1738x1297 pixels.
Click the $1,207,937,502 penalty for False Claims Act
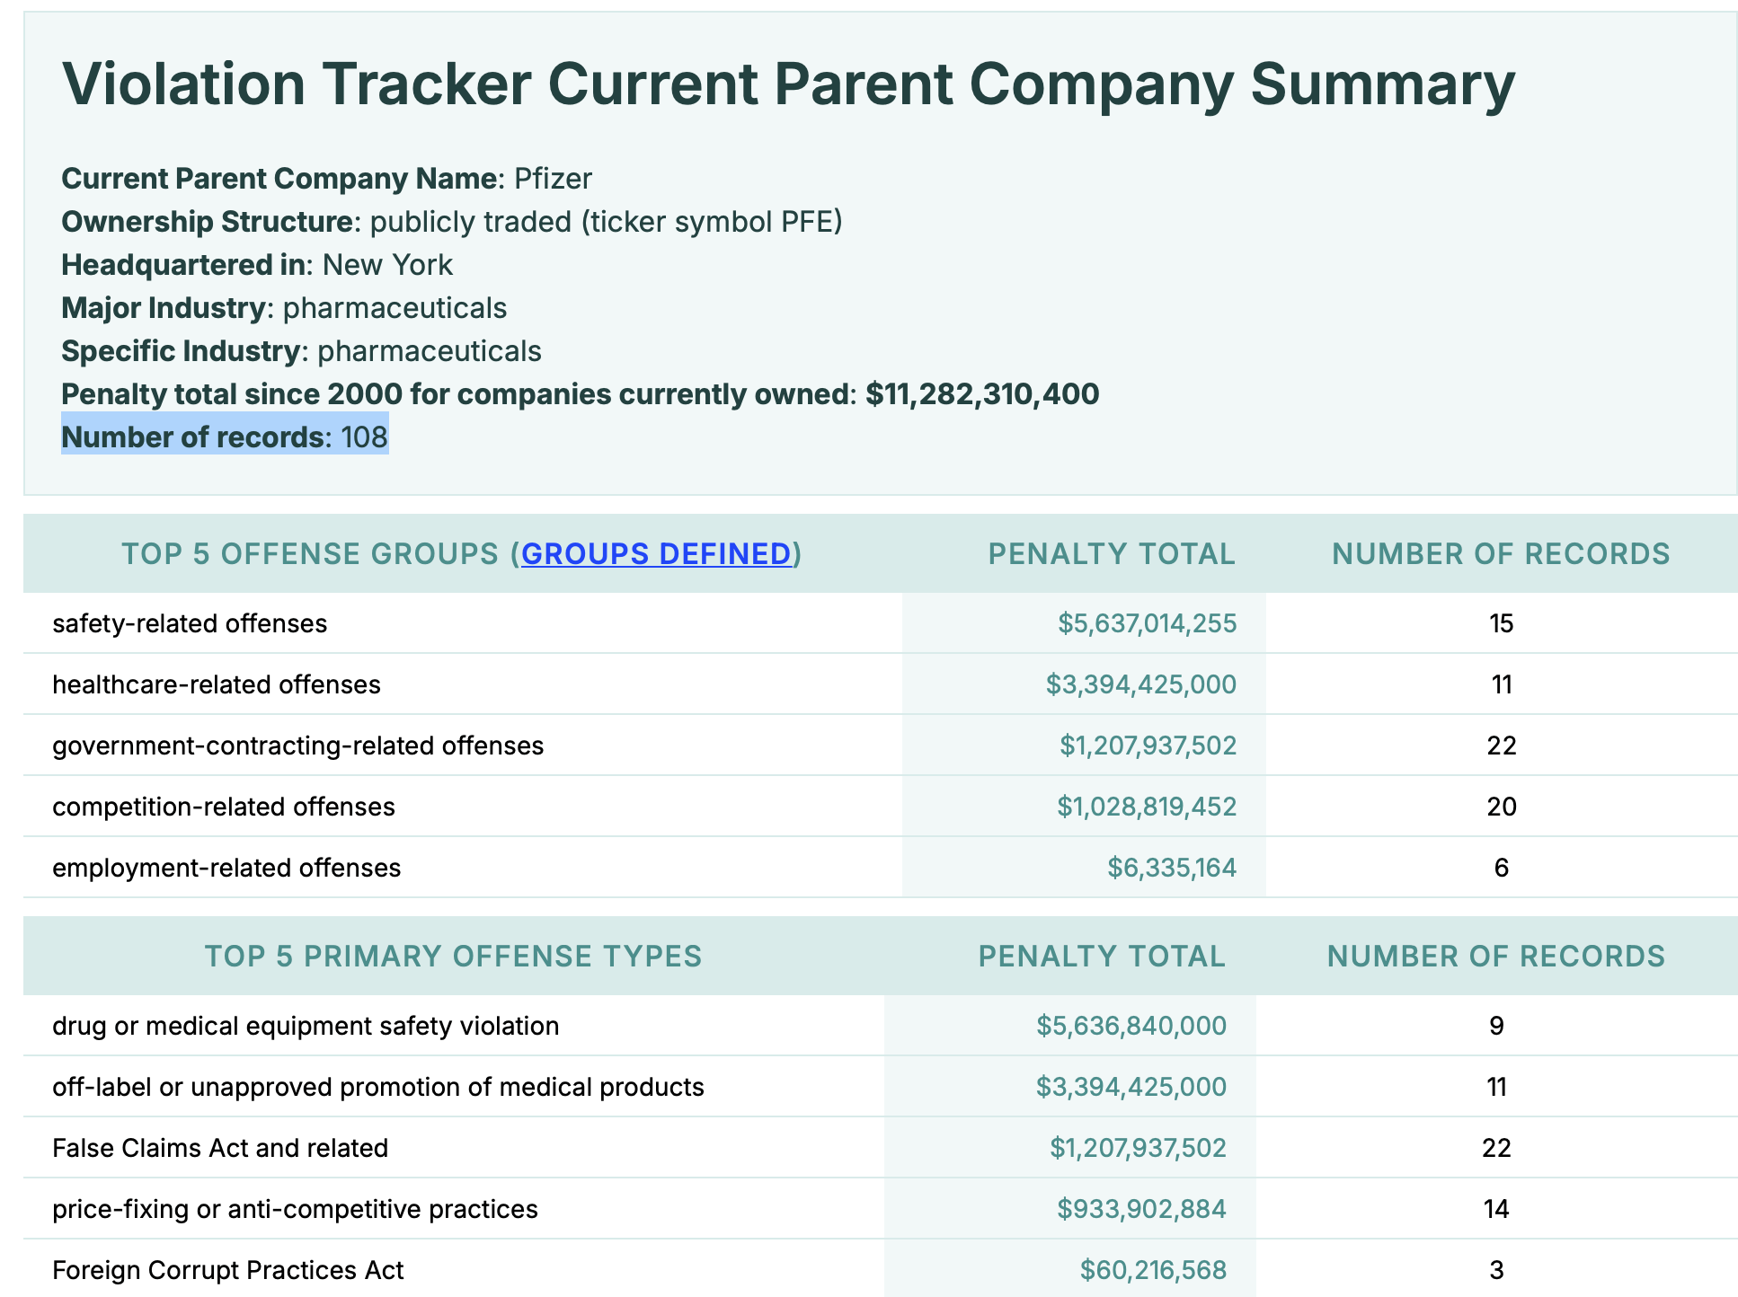(1139, 1148)
